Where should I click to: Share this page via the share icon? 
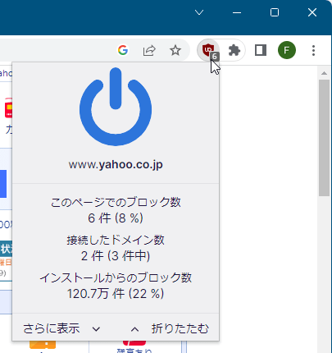(149, 50)
